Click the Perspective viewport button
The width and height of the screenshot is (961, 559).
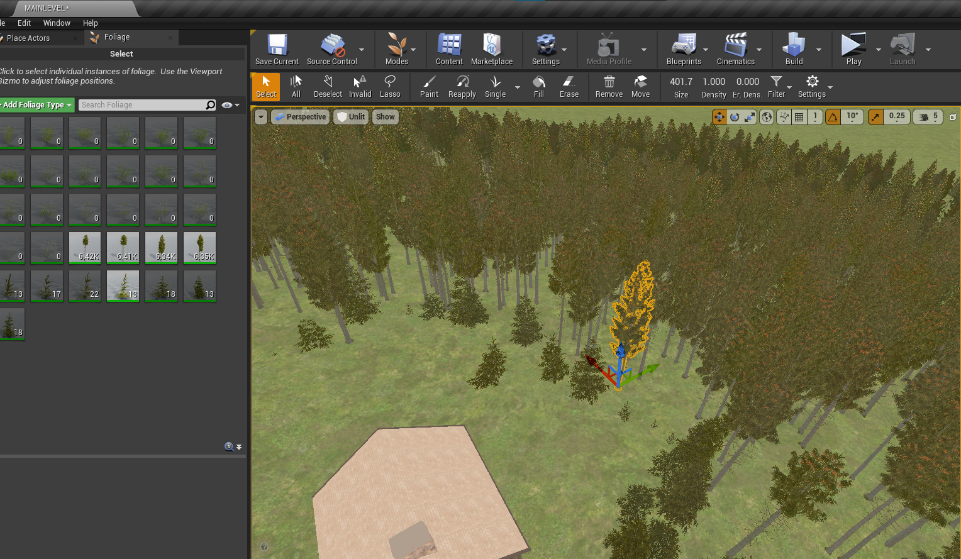301,117
